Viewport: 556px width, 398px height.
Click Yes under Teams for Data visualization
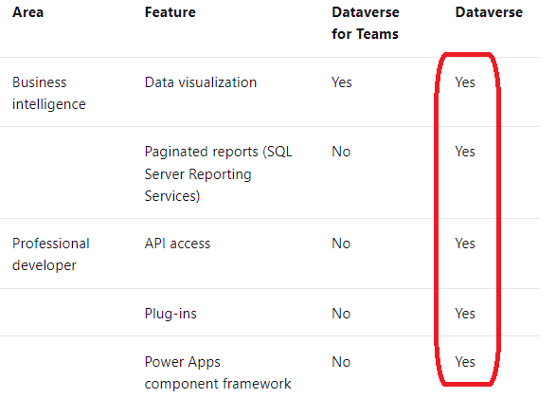(x=342, y=82)
